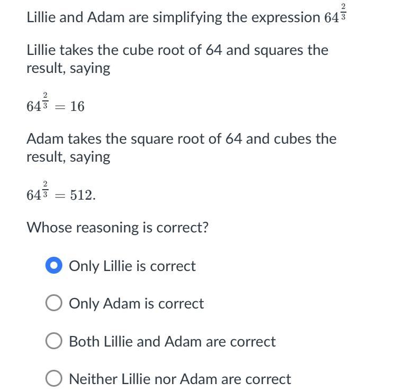Image resolution: width=396 pixels, height=392 pixels.
Task: Click the "Both Lillie and Adam are correct" label
Action: pos(172,341)
